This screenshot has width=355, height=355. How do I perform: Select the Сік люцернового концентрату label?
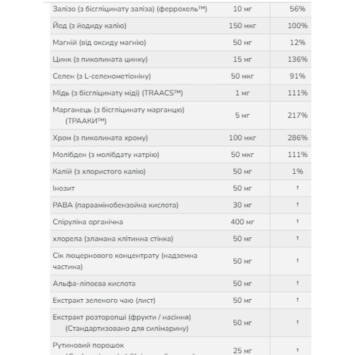click(125, 261)
